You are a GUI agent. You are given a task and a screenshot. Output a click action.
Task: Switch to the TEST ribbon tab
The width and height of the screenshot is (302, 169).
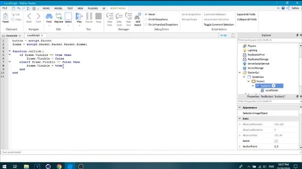(x=70, y=8)
